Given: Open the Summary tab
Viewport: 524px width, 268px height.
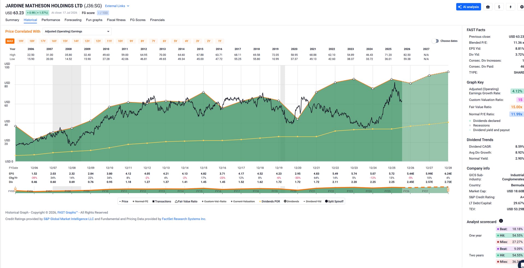Looking at the screenshot, I should pyautogui.click(x=12, y=20).
